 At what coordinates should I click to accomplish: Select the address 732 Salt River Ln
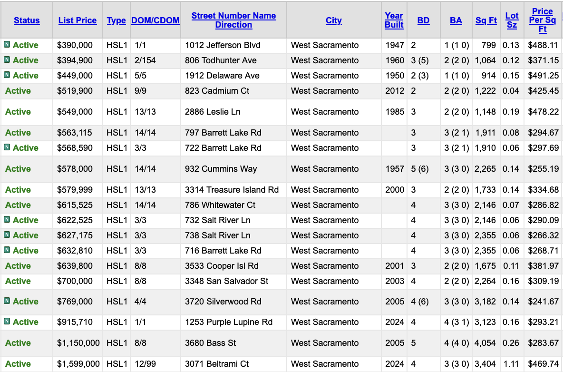(x=218, y=220)
